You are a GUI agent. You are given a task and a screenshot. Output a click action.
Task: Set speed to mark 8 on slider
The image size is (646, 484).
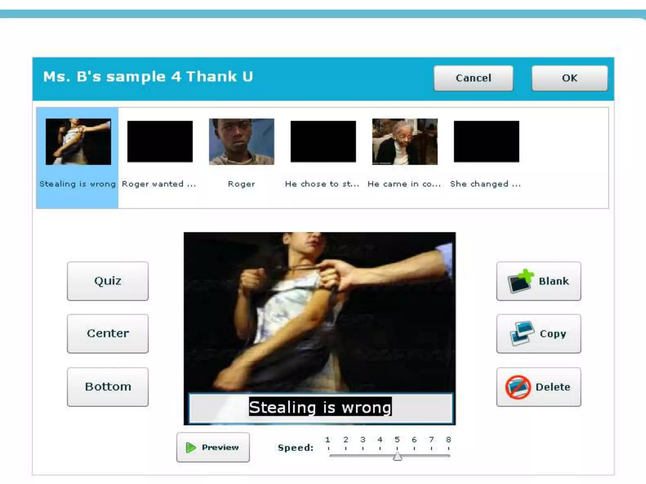[x=449, y=455]
